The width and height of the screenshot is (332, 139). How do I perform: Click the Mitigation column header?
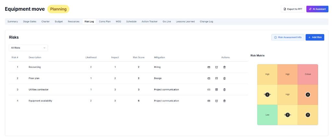point(160,57)
